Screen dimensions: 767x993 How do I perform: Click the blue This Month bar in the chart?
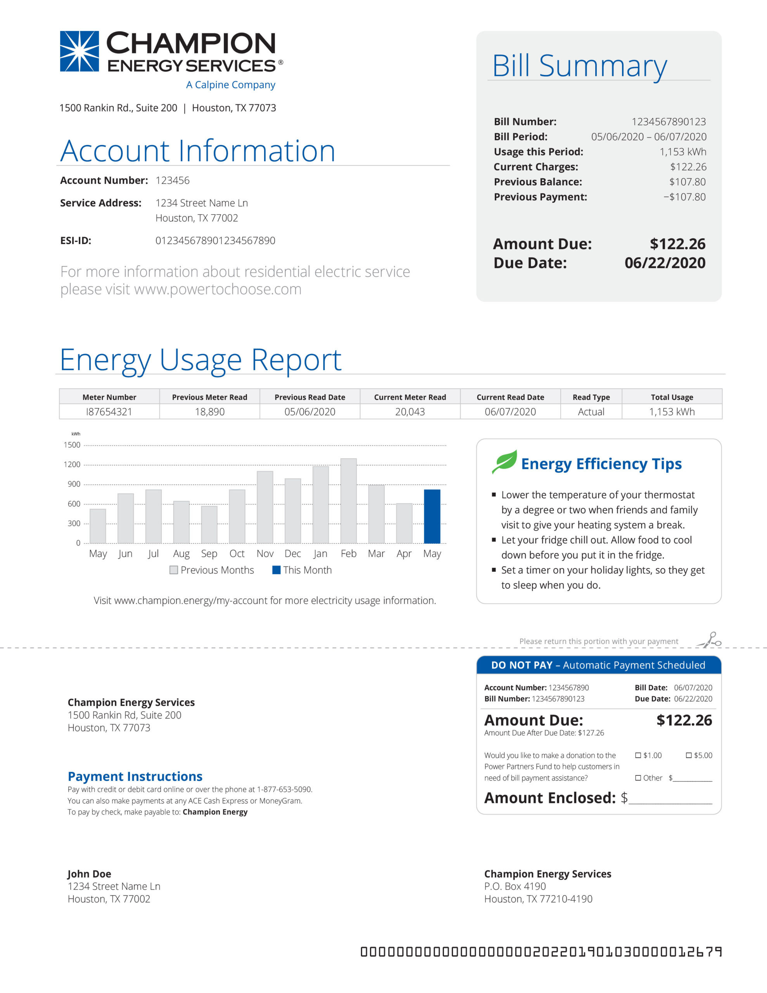tap(432, 517)
